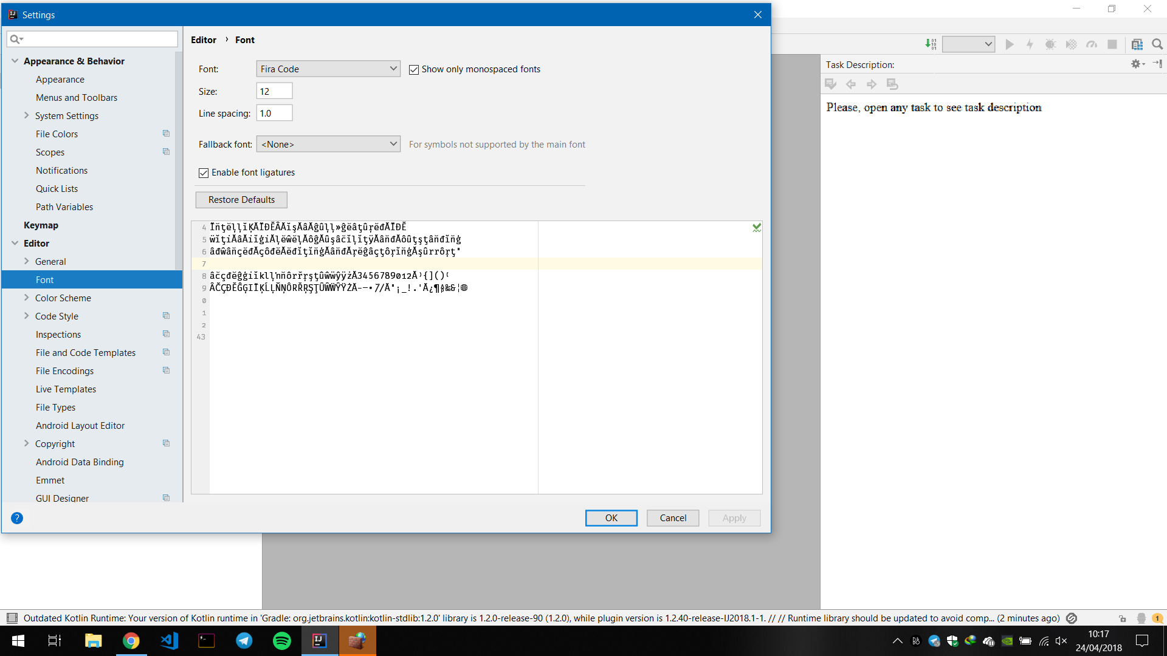Click the Restore Defaults button
Screen dimensions: 1167x656
click(x=241, y=199)
